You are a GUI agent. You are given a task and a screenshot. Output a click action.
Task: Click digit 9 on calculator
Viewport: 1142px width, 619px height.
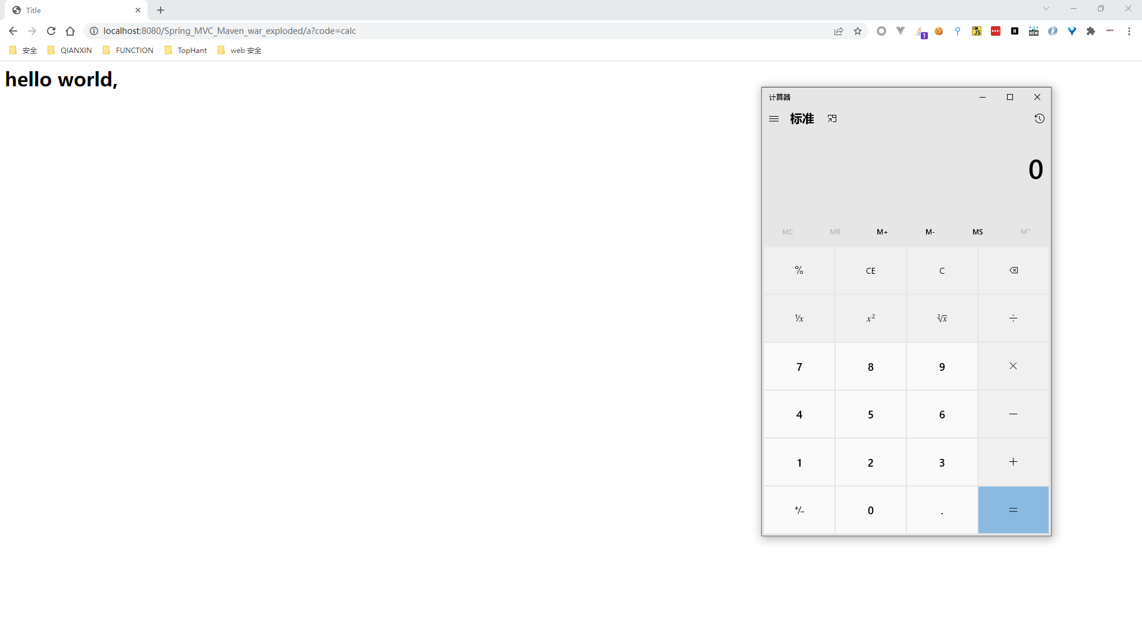[942, 366]
